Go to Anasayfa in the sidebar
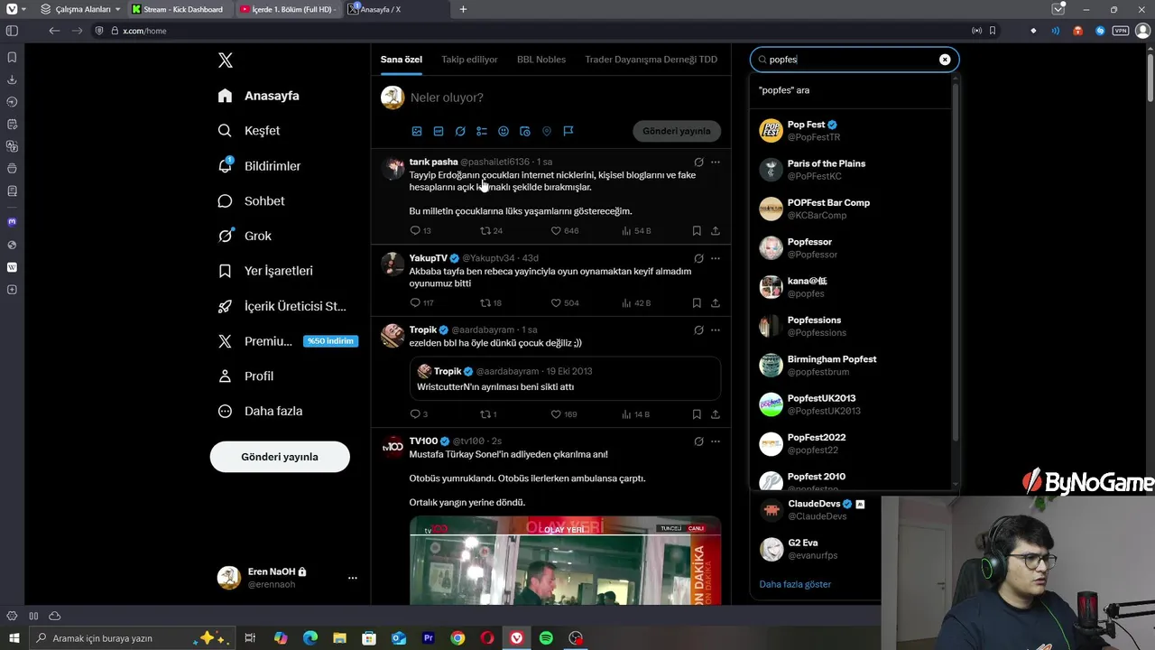 coord(259,96)
